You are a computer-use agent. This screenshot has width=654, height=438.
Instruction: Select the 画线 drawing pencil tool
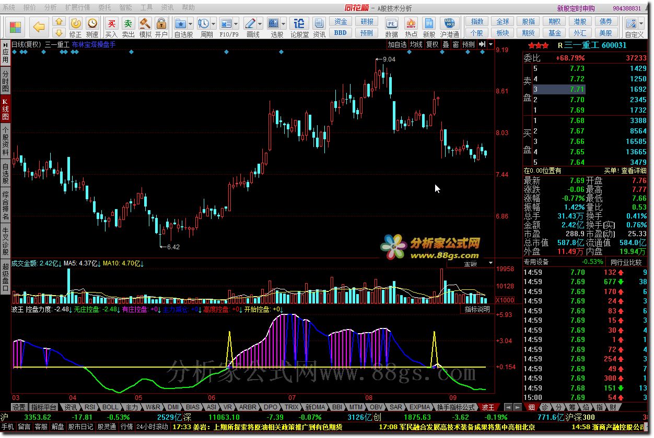[250, 23]
